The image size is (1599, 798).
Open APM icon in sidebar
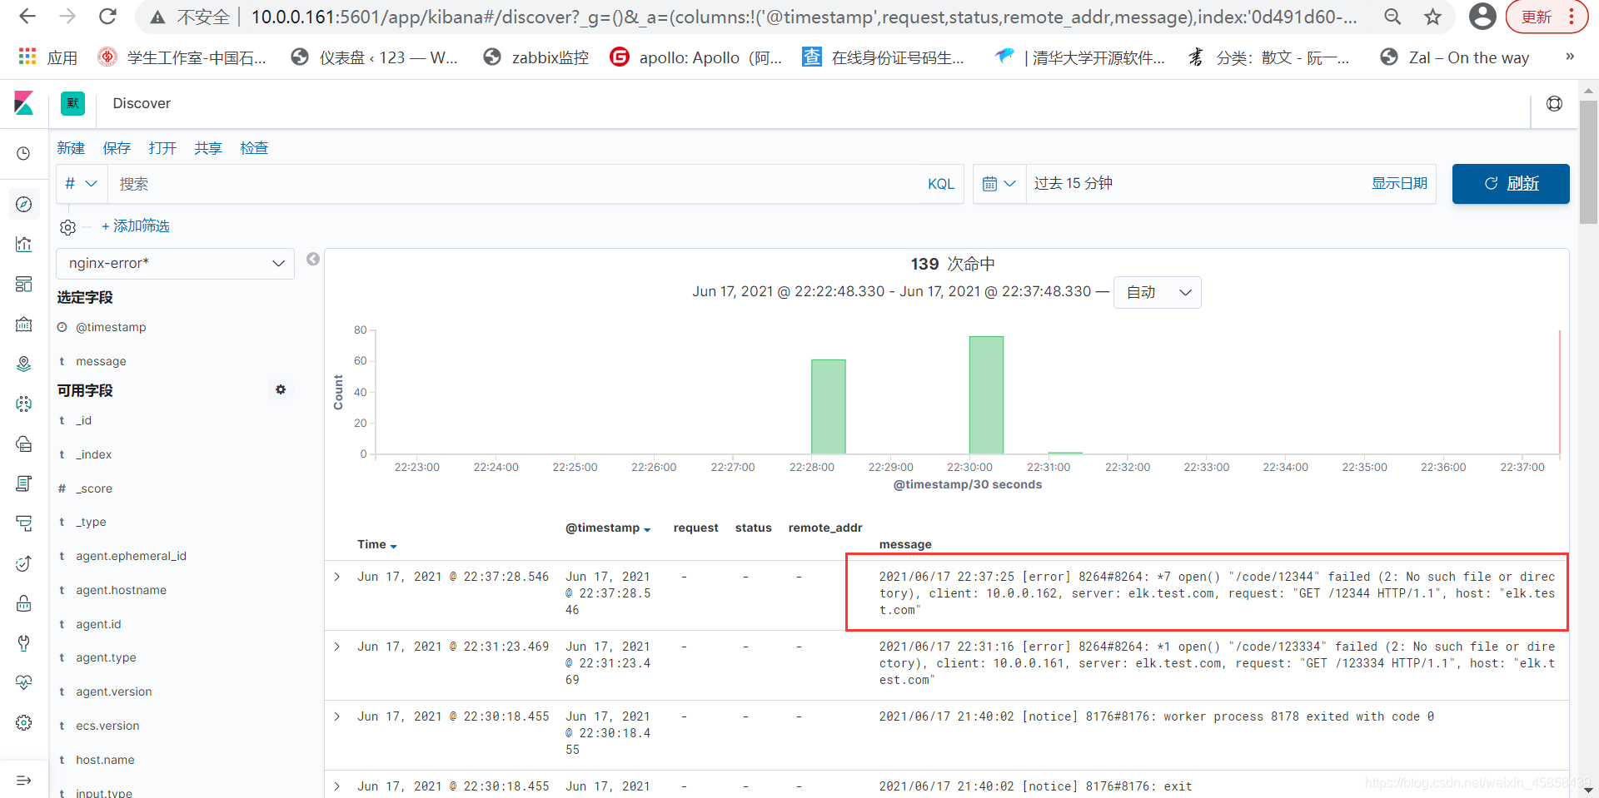coord(24,523)
